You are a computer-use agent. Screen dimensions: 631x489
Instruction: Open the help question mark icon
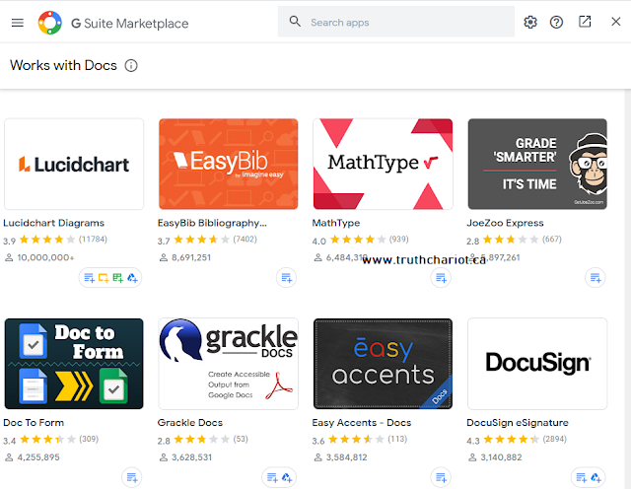point(556,22)
